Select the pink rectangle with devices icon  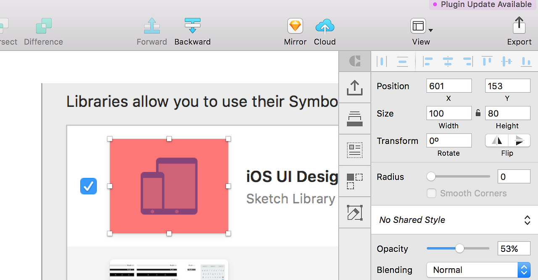tap(169, 186)
